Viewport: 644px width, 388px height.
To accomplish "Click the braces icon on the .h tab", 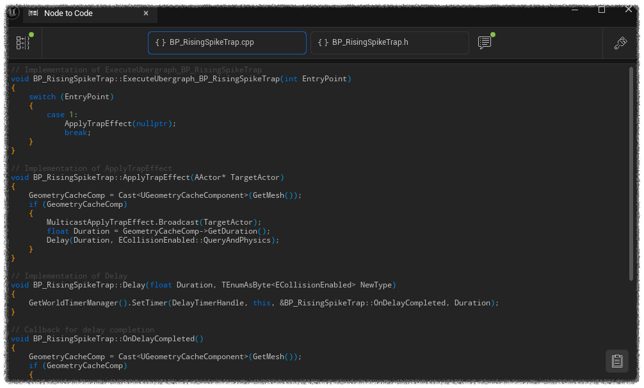I will 323,42.
